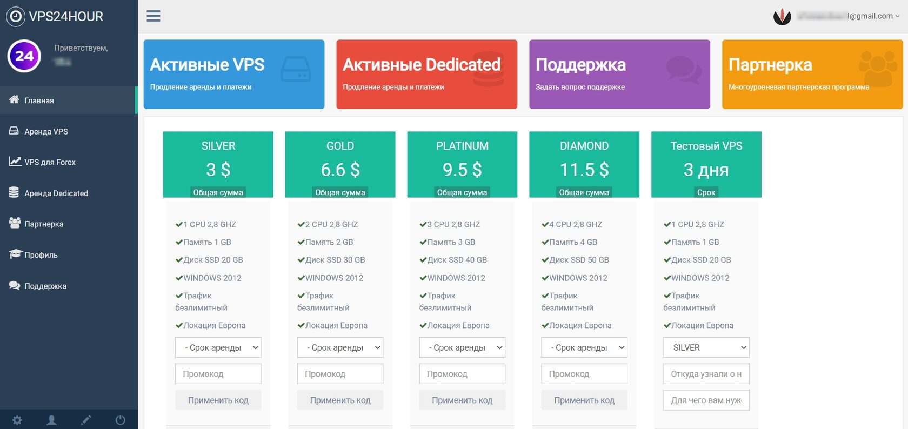Focus the DIAMOND plan Промокод field
The width and height of the screenshot is (908, 429).
coord(584,374)
